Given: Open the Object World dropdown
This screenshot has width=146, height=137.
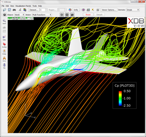Looking at the screenshot, I should [19, 15].
